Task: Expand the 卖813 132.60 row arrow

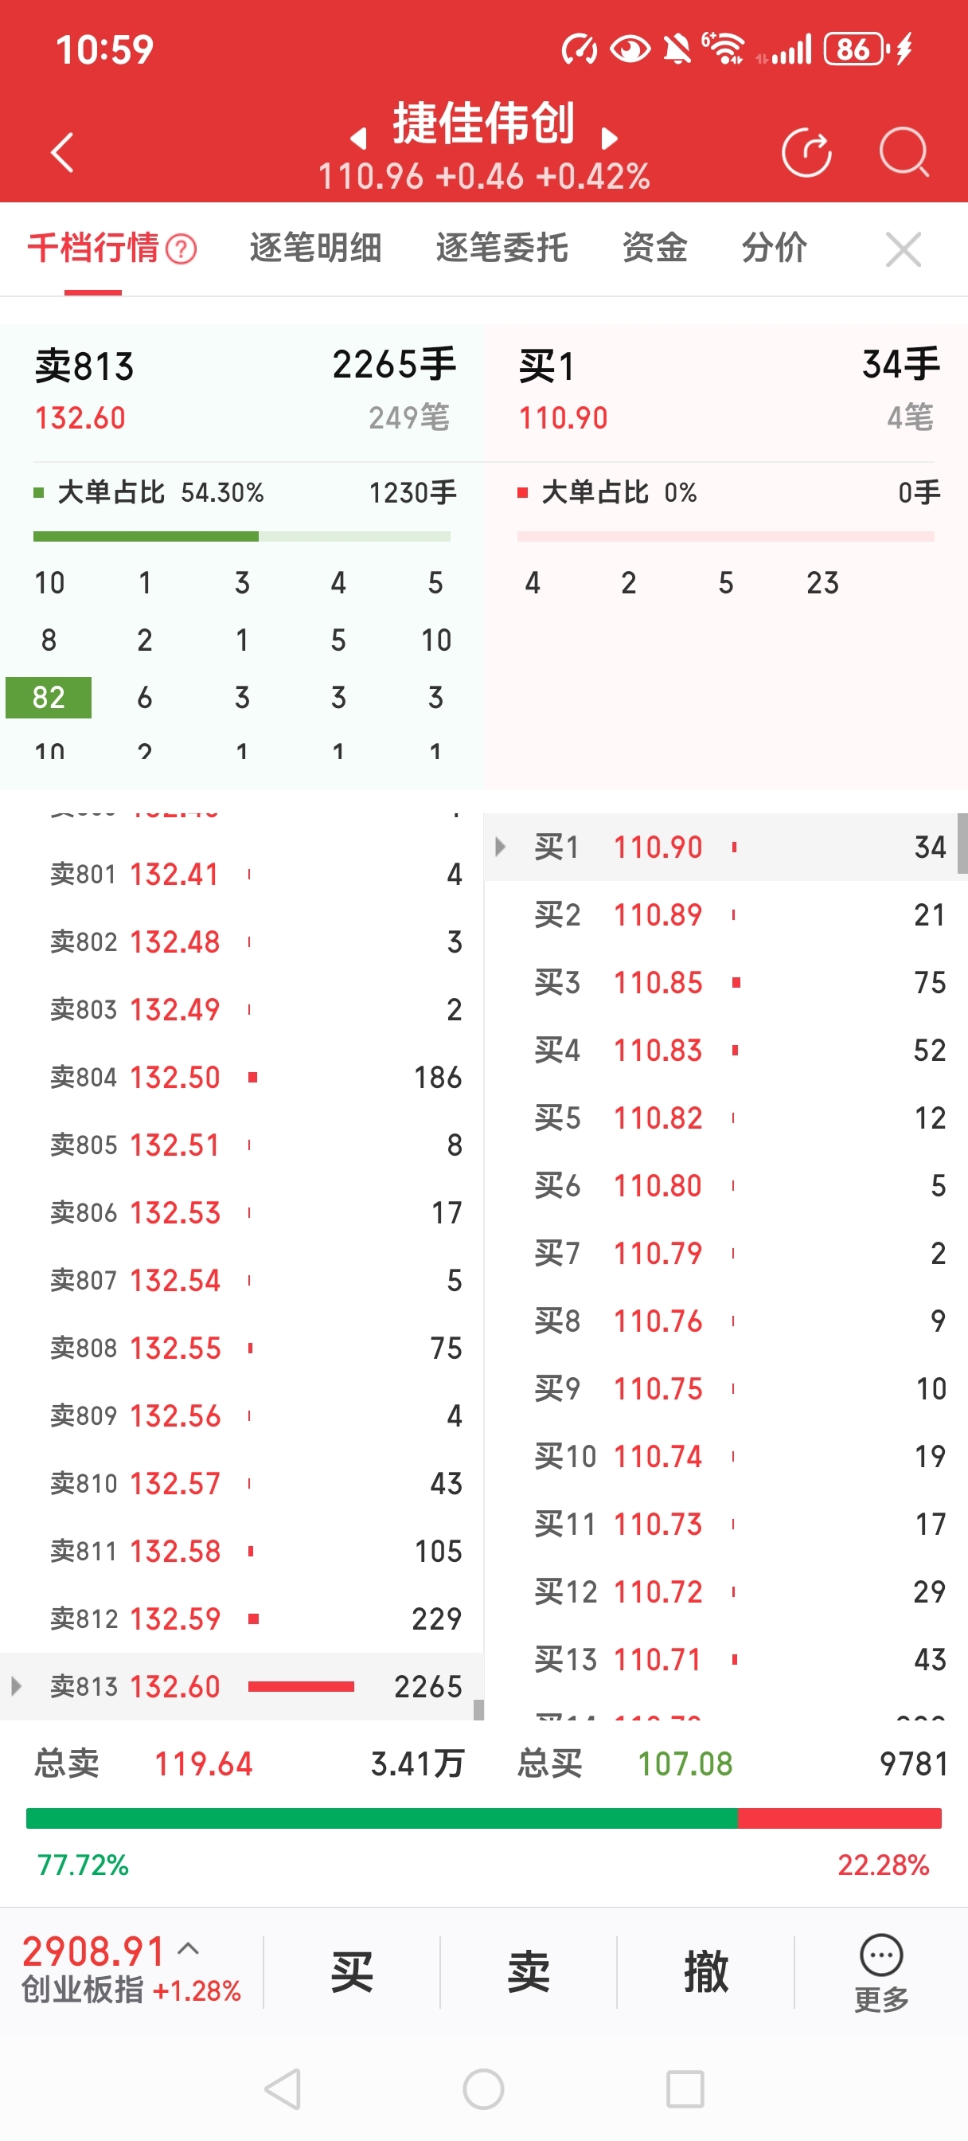Action: [16, 1686]
